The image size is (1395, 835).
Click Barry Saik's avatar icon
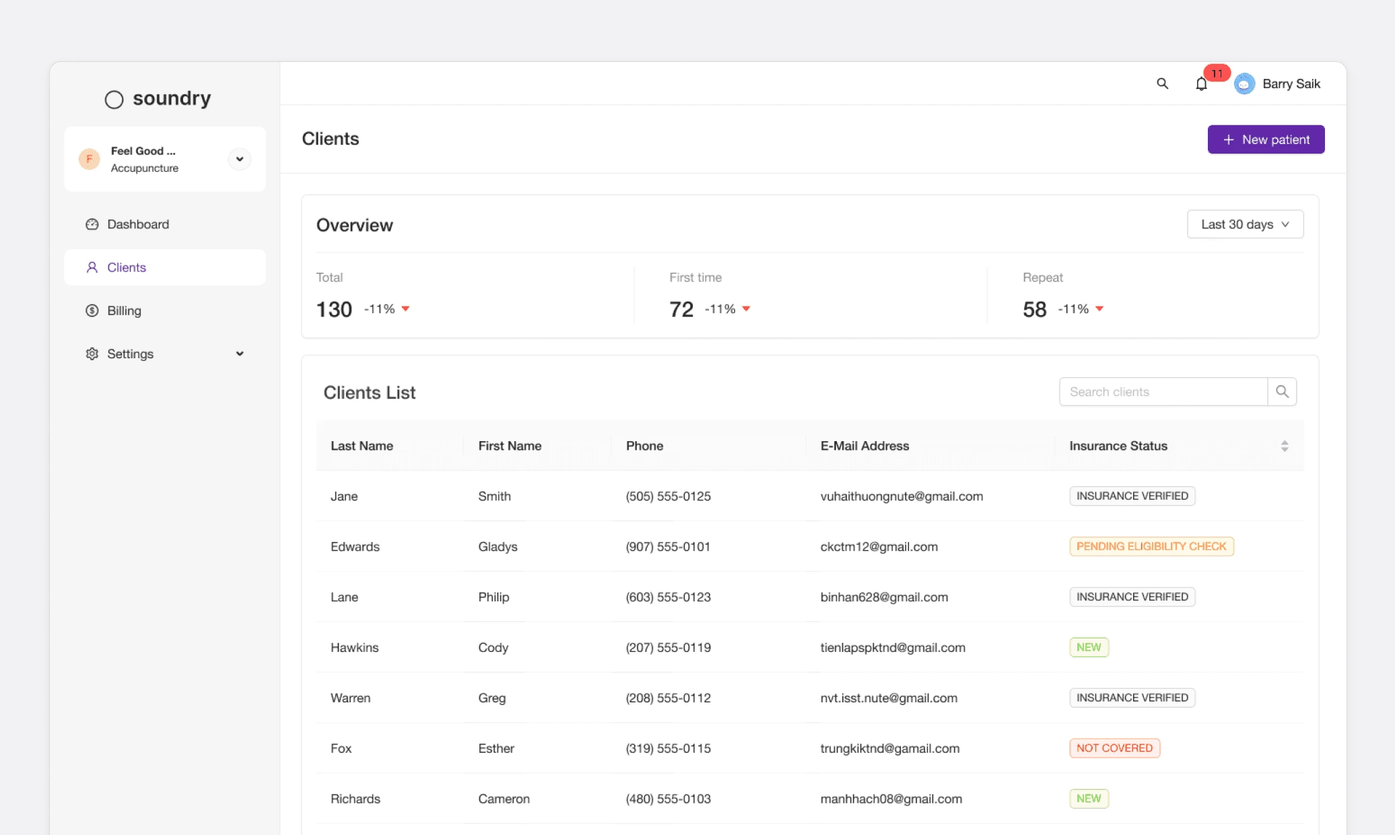coord(1244,84)
